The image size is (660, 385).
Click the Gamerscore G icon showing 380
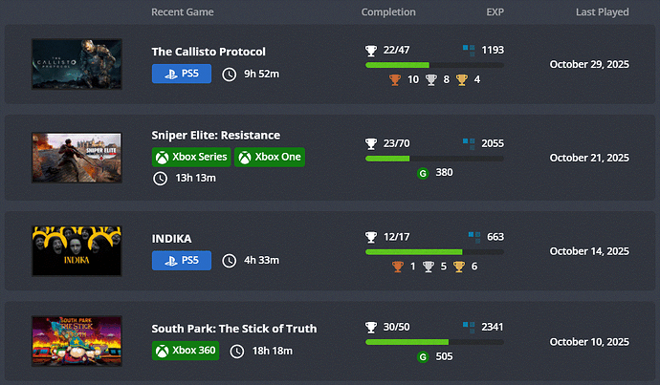point(423,173)
